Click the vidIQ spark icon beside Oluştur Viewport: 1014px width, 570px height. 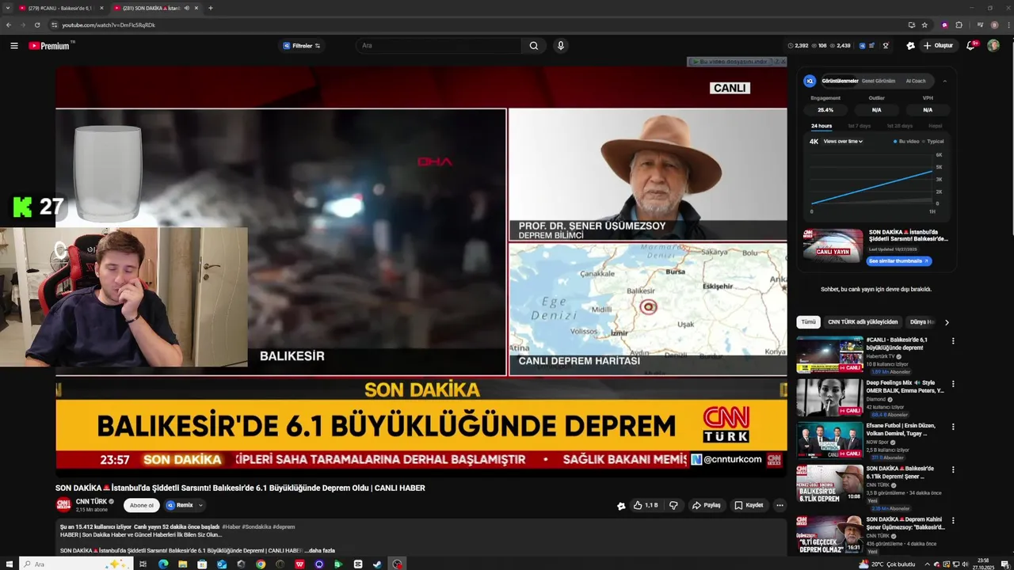[910, 46]
